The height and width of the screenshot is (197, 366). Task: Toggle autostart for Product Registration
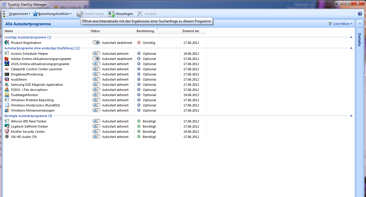[96, 43]
